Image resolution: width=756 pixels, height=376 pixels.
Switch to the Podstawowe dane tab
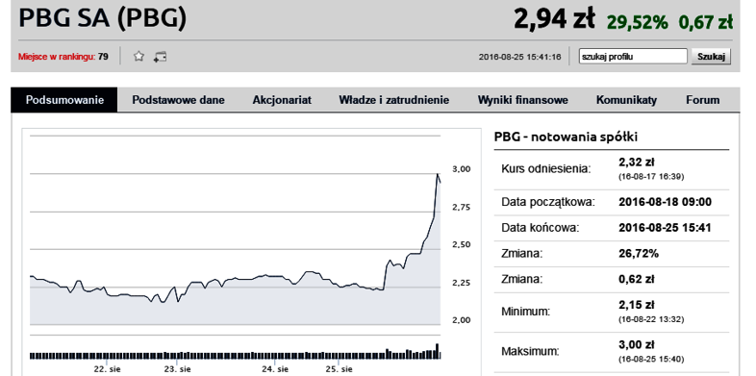178,100
